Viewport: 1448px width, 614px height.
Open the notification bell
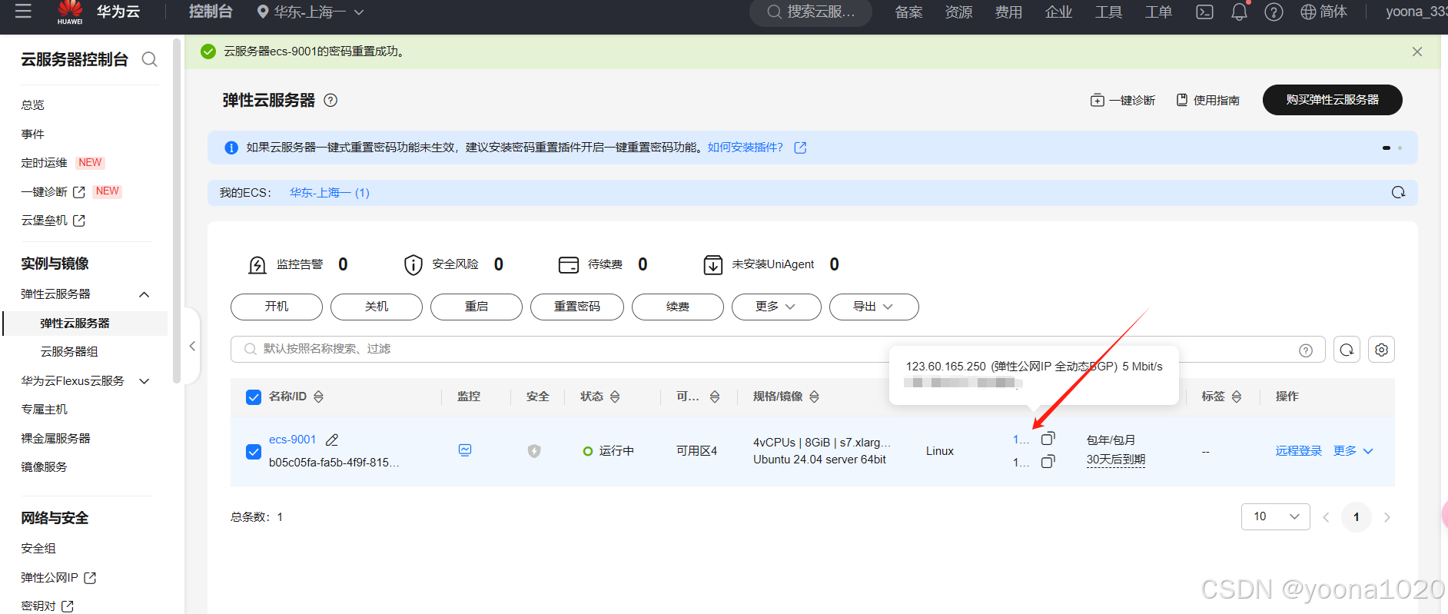tap(1239, 12)
